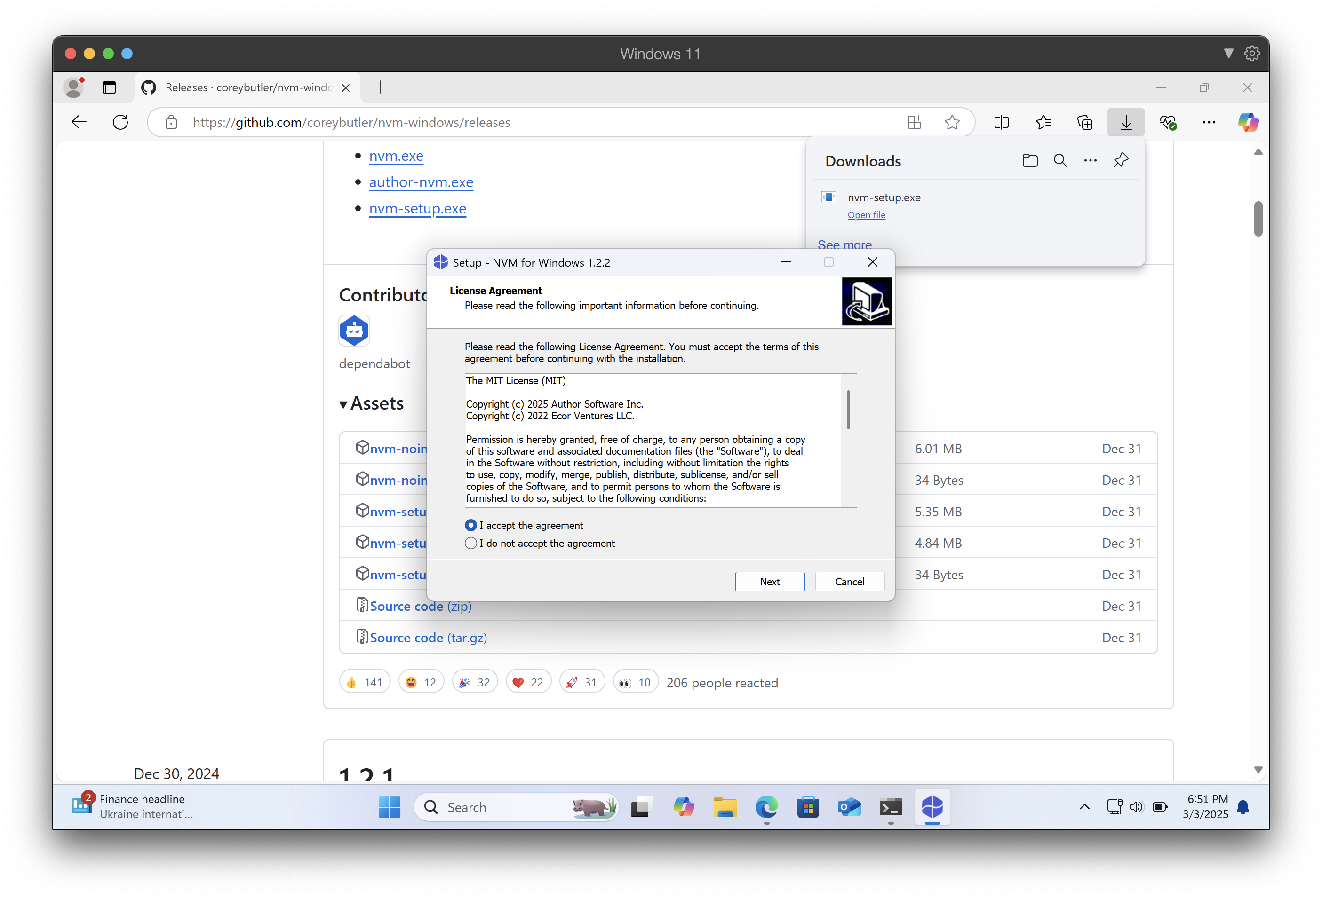The height and width of the screenshot is (899, 1322).
Task: Open more options in Downloads panel
Action: [1090, 160]
